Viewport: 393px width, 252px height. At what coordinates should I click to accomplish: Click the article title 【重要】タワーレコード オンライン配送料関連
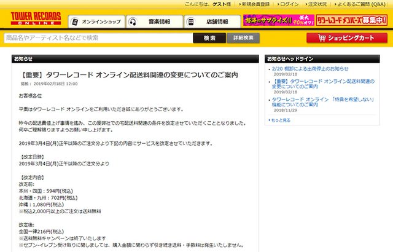[x=128, y=75]
